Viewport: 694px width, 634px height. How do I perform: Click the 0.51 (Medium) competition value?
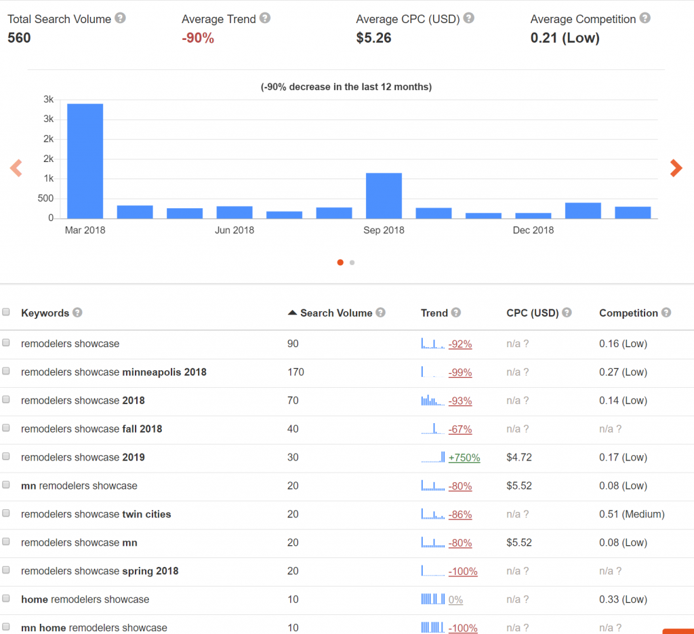[x=632, y=514]
